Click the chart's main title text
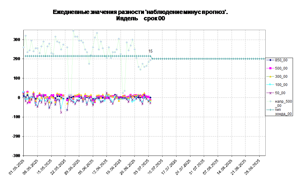296x182 pixels. [x=140, y=12]
